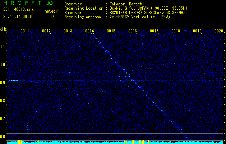Click the 0020 time marker
Screen dimensions: 226x144
tap(219, 31)
